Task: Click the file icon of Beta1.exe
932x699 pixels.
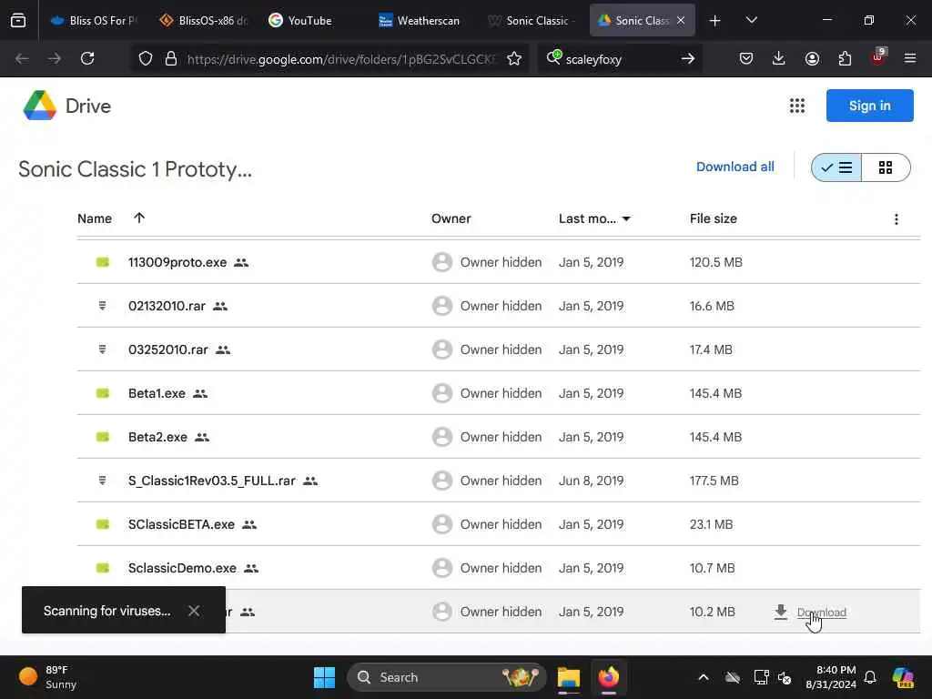Action: (103, 393)
